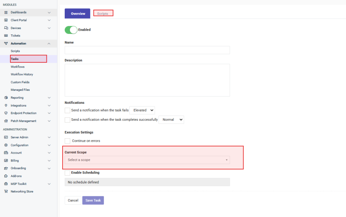Screen dimensions: 346x217
Task: Expand the Reporting chevron
Action: (49, 98)
